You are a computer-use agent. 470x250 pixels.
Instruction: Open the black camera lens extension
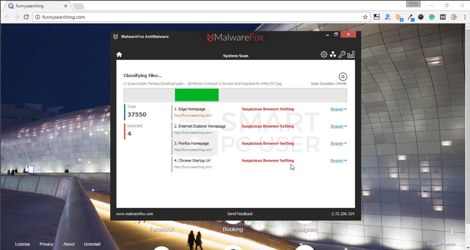click(421, 17)
